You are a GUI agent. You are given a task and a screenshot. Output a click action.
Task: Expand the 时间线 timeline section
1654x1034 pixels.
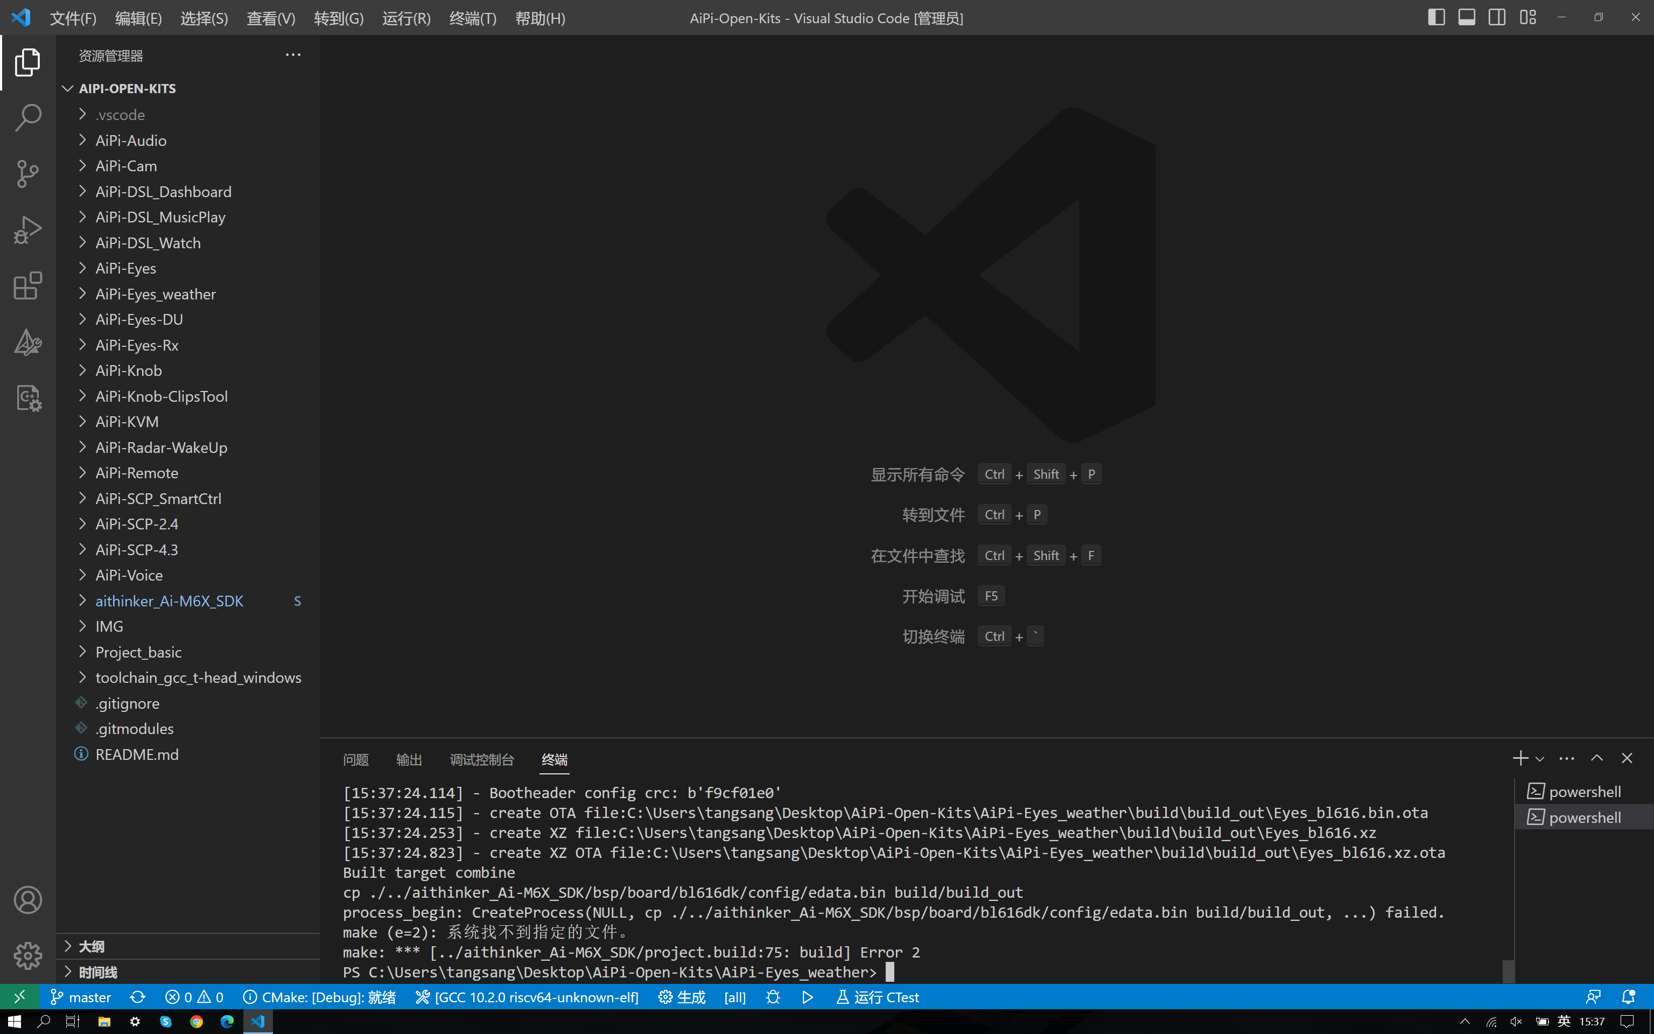188,973
